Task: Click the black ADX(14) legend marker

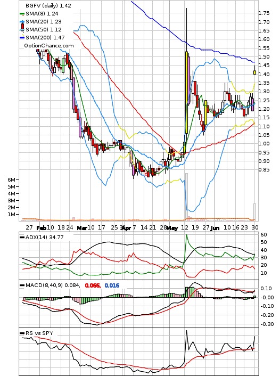Action: point(22,237)
